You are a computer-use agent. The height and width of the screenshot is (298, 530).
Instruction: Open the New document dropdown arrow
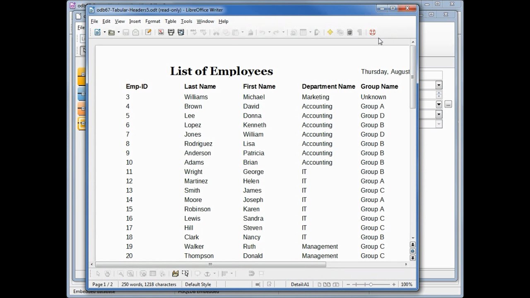[x=104, y=32]
